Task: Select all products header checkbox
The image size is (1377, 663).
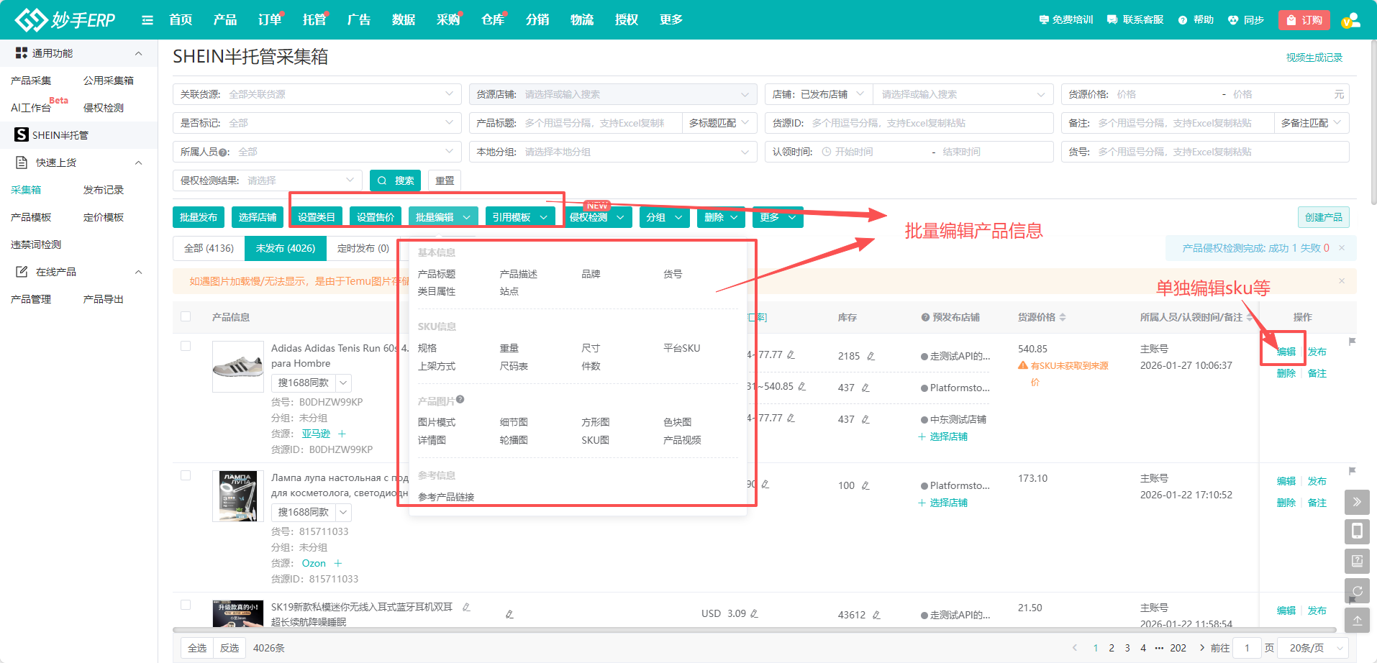Action: point(186,316)
